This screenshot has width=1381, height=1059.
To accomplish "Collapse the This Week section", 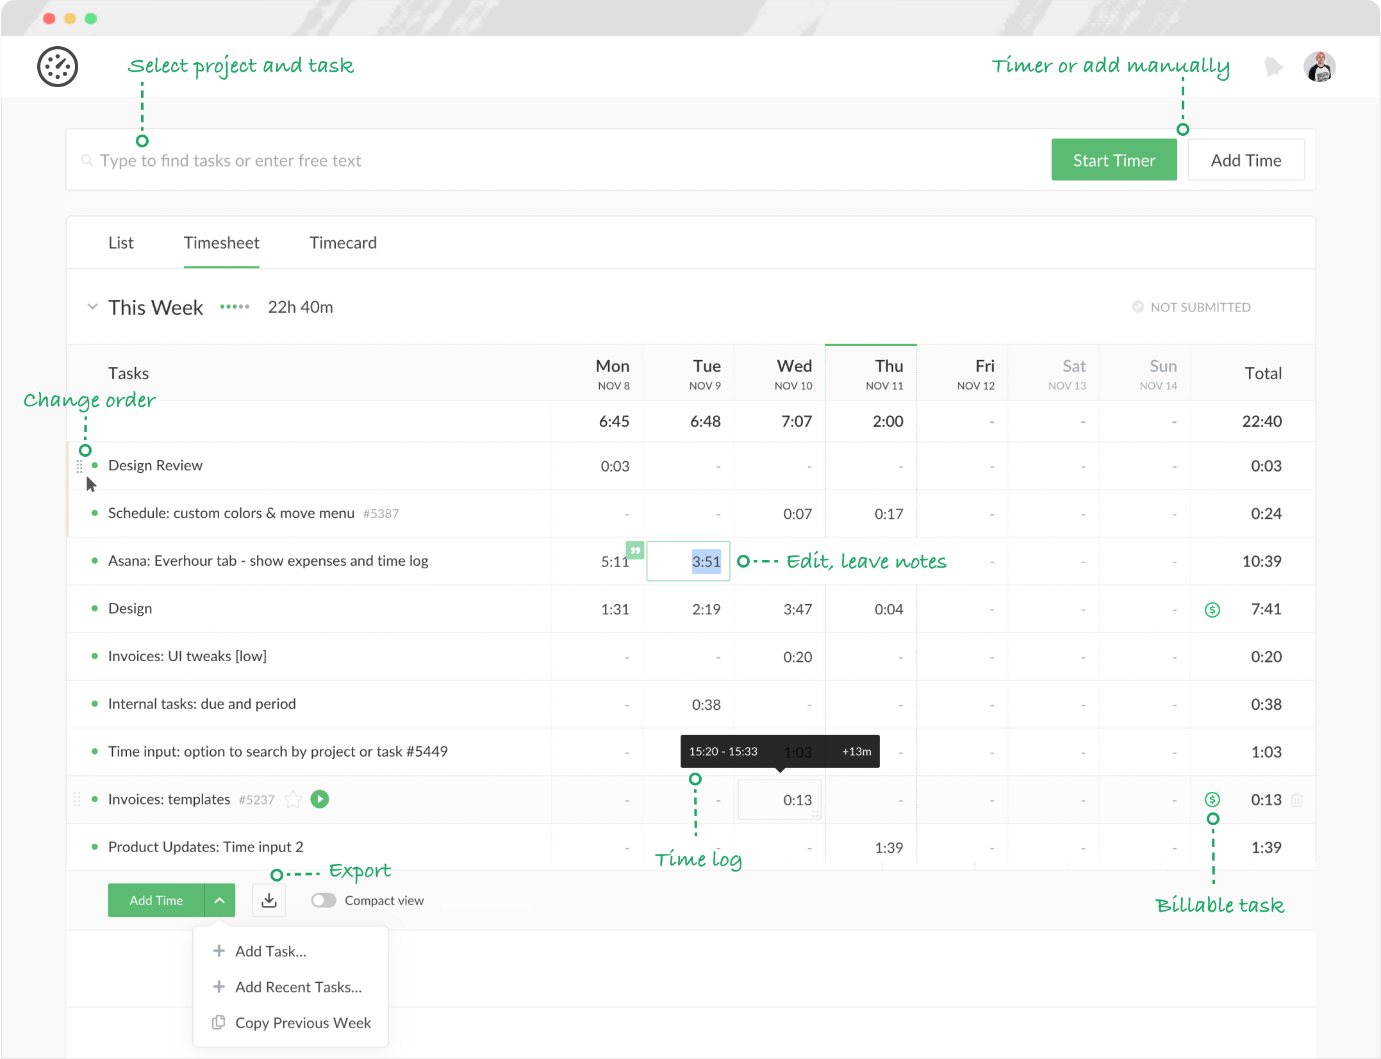I will tap(92, 307).
